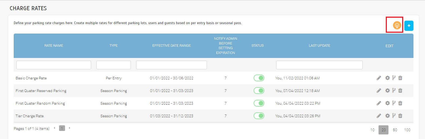Go to the previous page arrow
Image resolution: width=425 pixels, height=139 pixels.
coord(55,128)
